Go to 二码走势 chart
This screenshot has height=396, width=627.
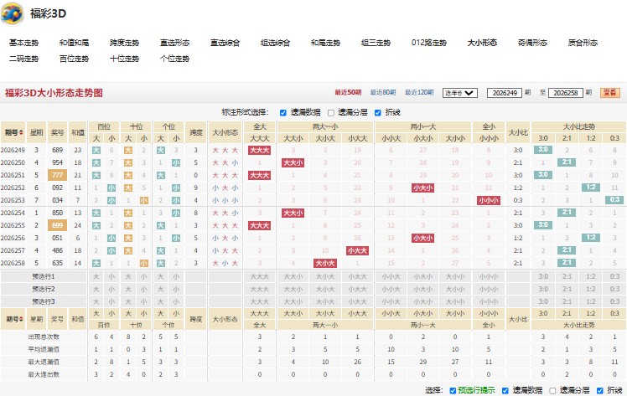click(x=24, y=59)
